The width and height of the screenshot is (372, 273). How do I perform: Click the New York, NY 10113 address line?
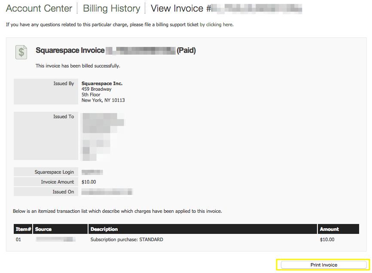tap(103, 100)
